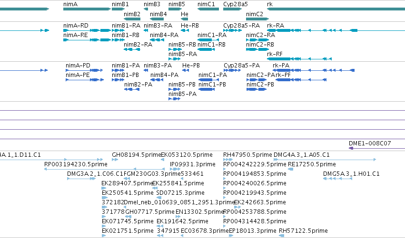405x238 pixels.
Task: Click the nimC2-RB transcript
Action: tap(257, 49)
